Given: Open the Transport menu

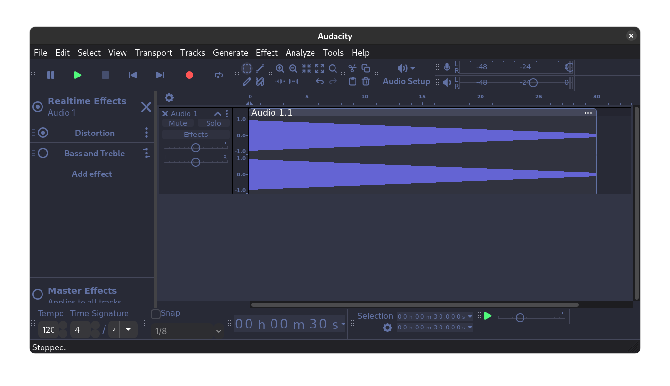Looking at the screenshot, I should pyautogui.click(x=153, y=53).
